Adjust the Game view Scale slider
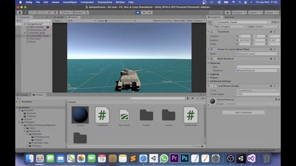This screenshot has width=296, height=166. point(119,21)
